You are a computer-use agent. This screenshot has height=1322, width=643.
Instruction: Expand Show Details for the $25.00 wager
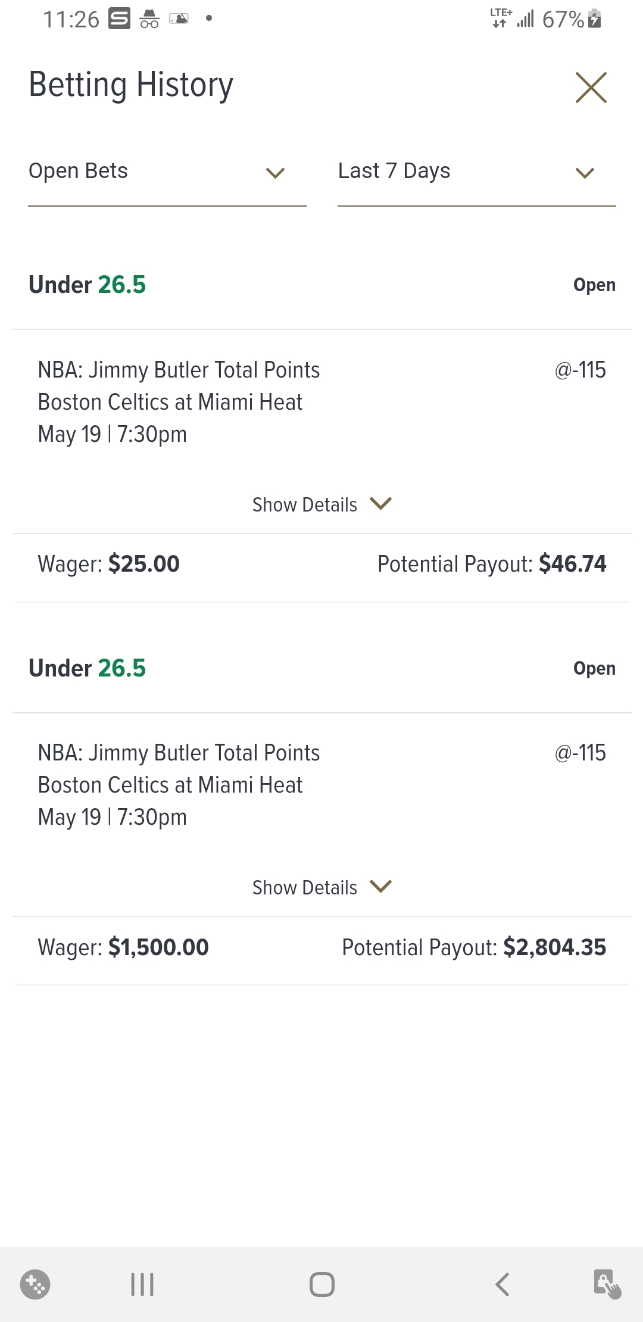coord(321,504)
